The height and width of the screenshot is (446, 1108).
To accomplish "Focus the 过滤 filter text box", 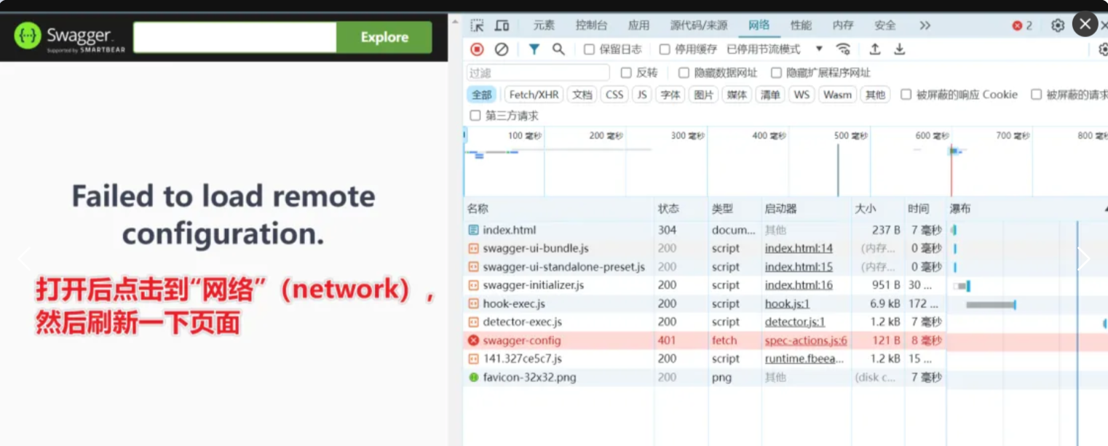I will pos(538,73).
